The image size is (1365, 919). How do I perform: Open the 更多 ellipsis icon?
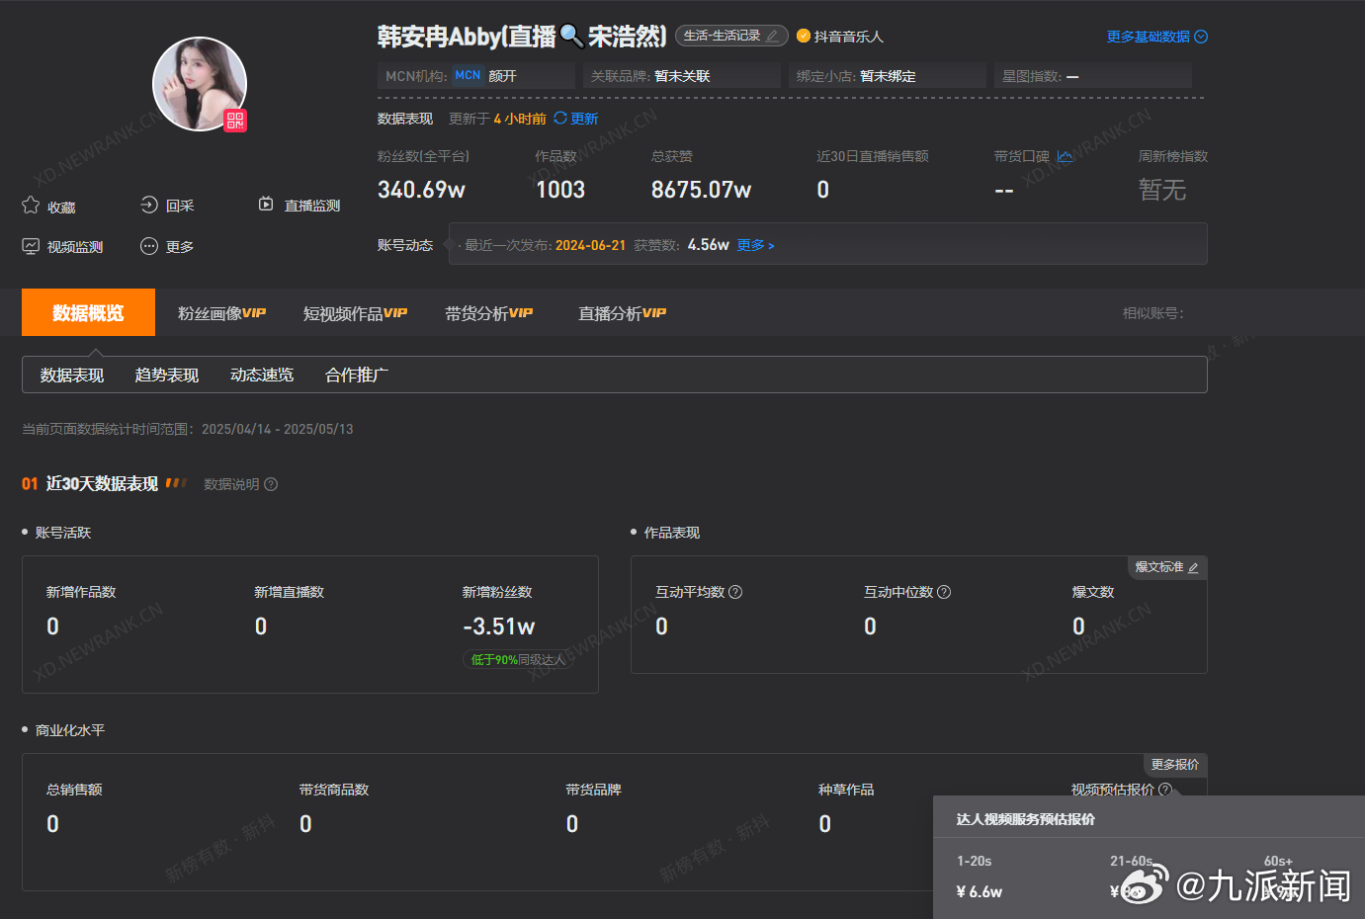pos(149,246)
